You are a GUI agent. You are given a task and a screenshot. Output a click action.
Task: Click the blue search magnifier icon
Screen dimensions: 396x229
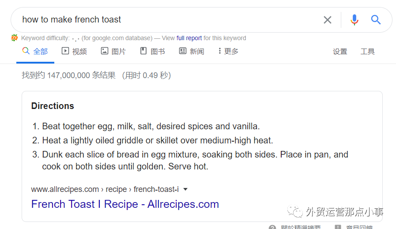click(x=376, y=20)
